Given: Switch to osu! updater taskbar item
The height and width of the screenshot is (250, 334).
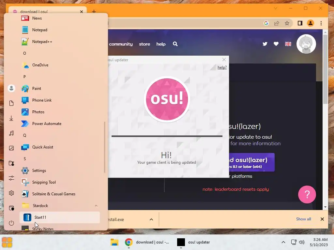Looking at the screenshot, I should tap(193, 242).
